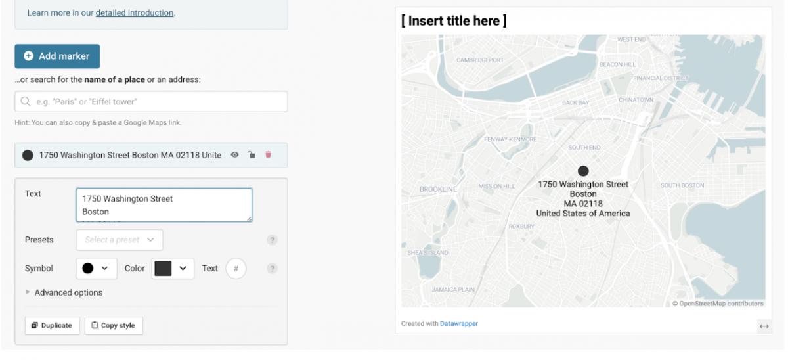788x360 pixels.
Task: Open the Select a preset dropdown
Action: (120, 240)
